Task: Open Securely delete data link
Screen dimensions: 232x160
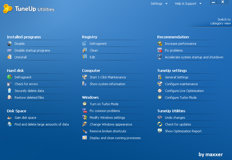Action: coord(29,91)
